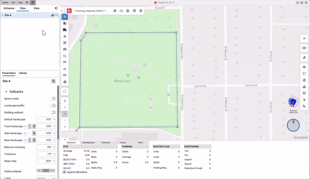Open the split view panel icon
Viewport: 310px width, 179px height.
(304, 48)
